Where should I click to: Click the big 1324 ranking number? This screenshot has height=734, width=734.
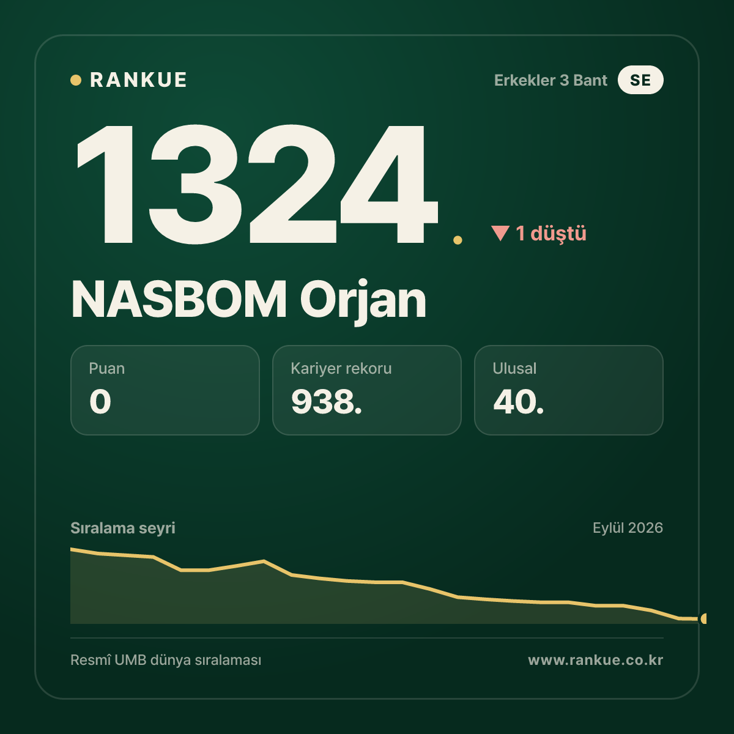pos(257,183)
